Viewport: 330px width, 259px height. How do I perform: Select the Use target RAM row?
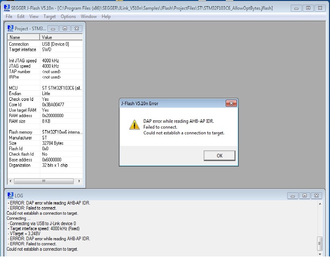coord(45,110)
